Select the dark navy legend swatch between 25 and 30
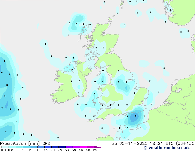The image size is (195, 151). tap(62, 147)
